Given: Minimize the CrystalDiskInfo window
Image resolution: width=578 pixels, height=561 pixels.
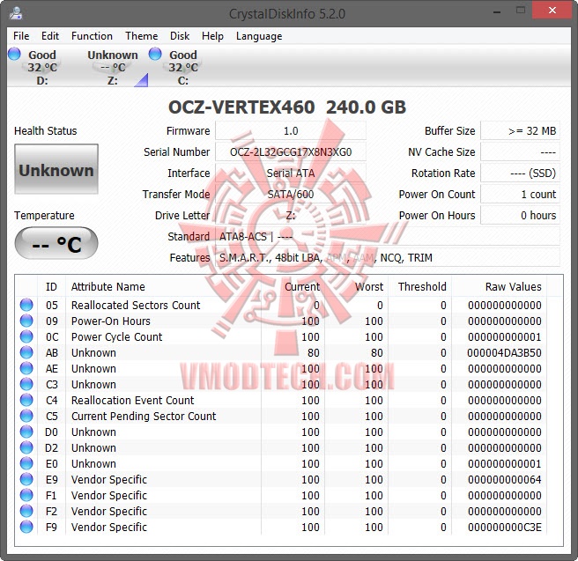Looking at the screenshot, I should click(497, 11).
